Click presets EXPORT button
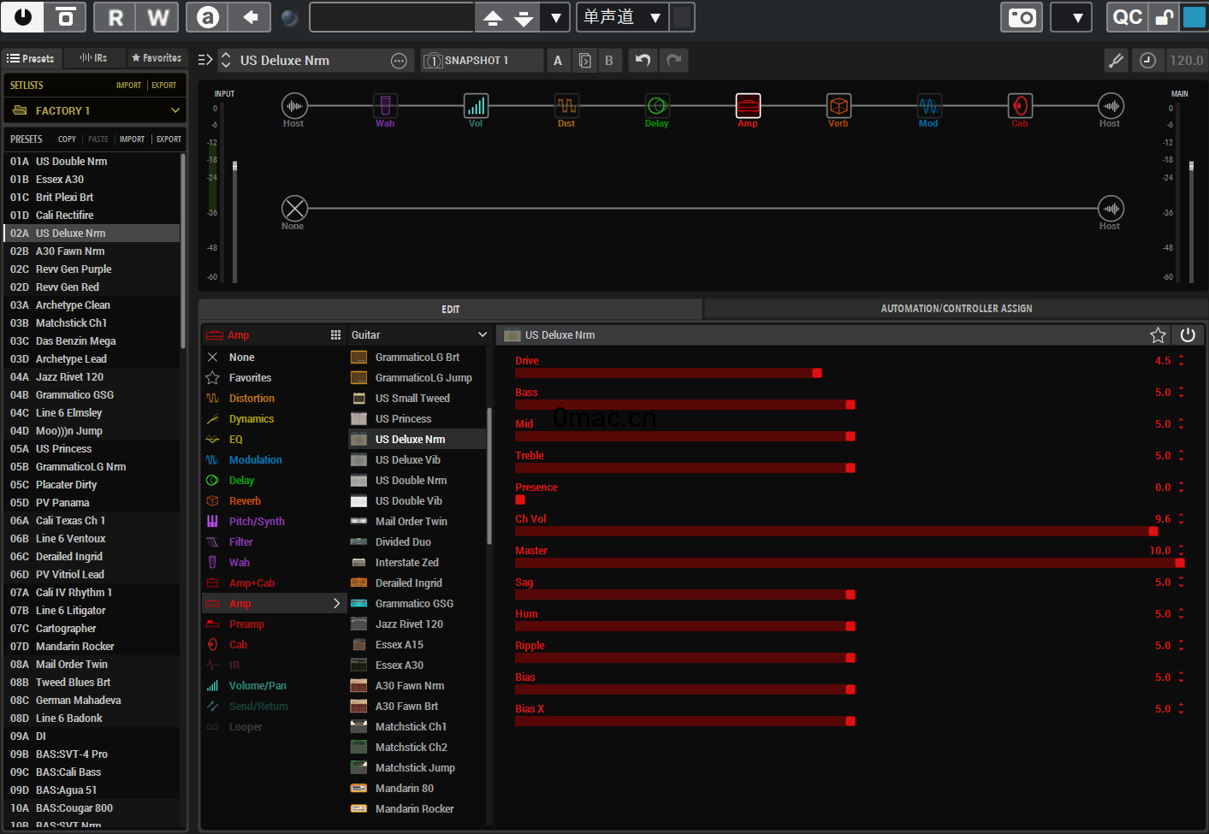 click(x=169, y=139)
